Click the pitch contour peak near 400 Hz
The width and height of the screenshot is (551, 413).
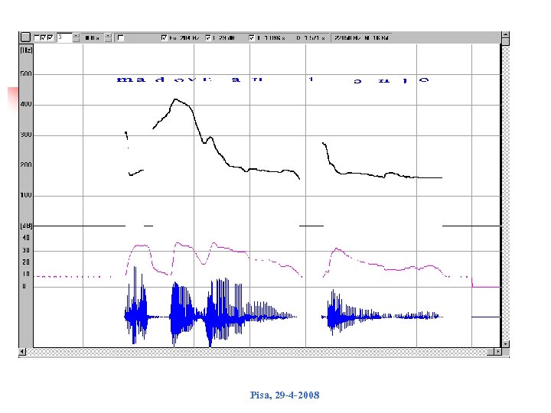176,99
